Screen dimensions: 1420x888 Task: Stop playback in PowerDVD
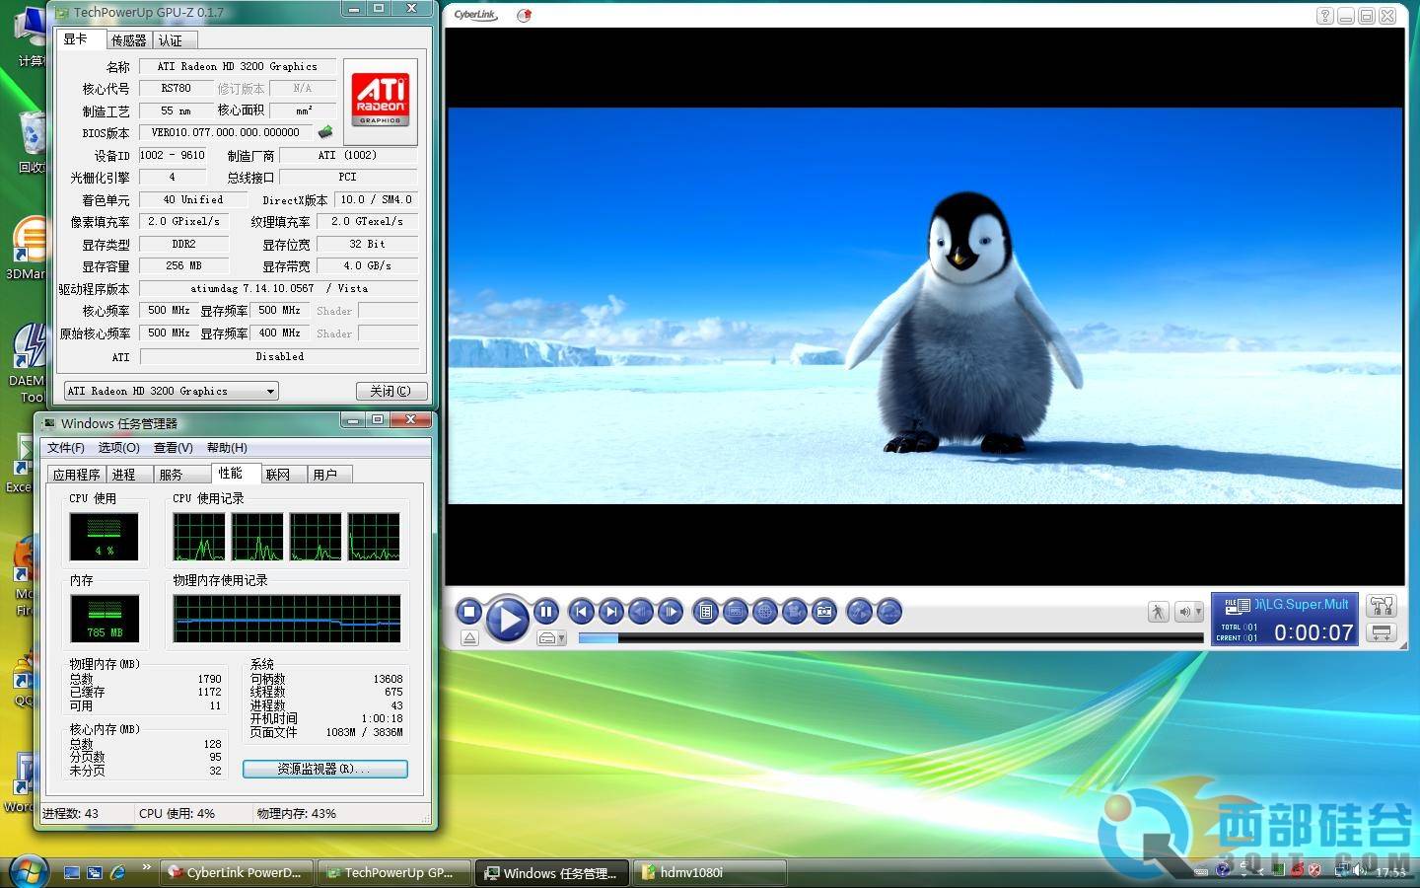pyautogui.click(x=469, y=612)
